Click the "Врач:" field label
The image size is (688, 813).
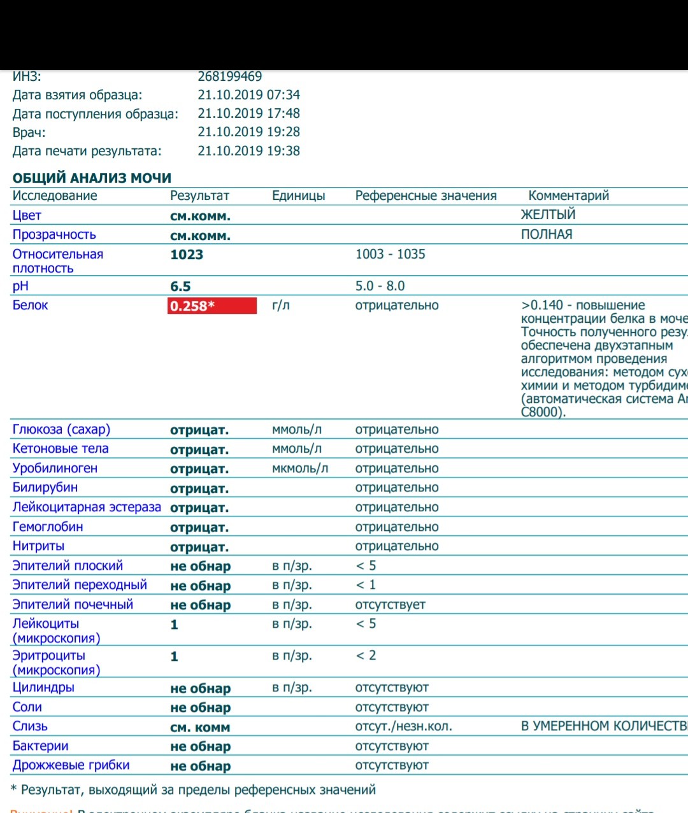coord(29,132)
